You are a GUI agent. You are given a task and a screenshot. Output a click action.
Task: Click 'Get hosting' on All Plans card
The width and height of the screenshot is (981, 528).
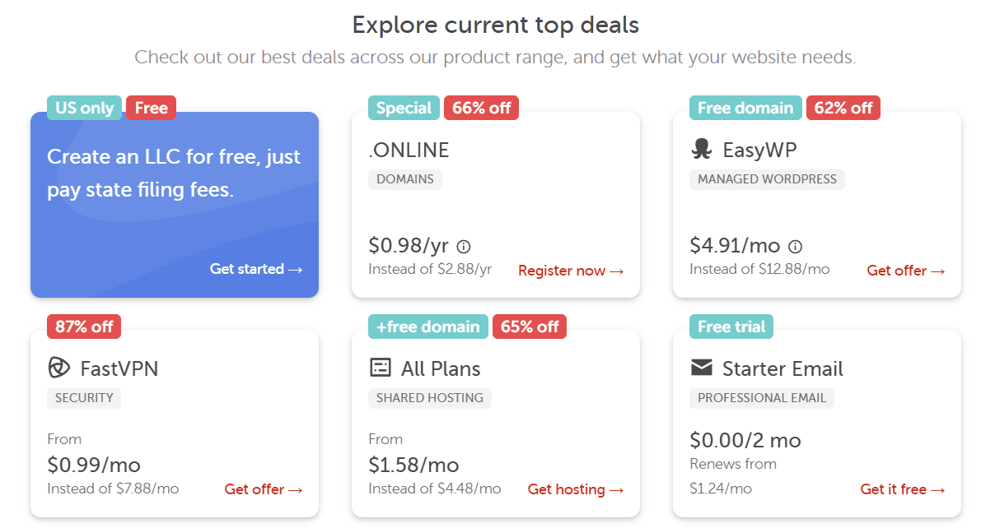(576, 489)
